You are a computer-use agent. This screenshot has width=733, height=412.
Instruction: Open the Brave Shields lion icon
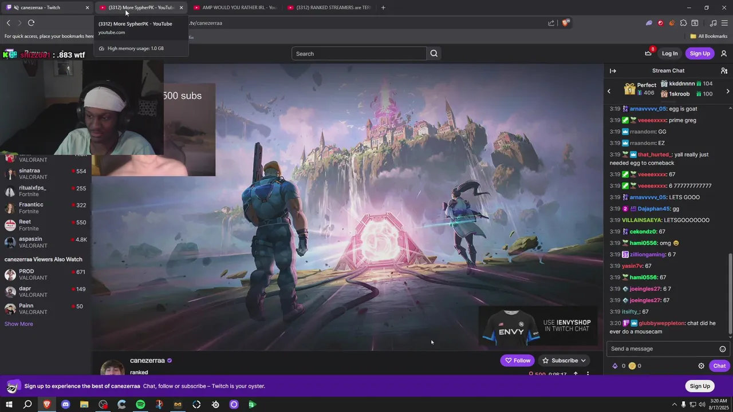(x=565, y=23)
